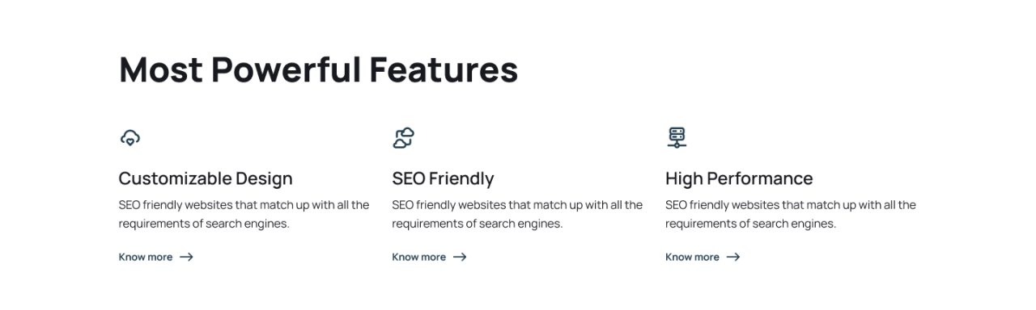Select the High Performance feature title

(739, 178)
